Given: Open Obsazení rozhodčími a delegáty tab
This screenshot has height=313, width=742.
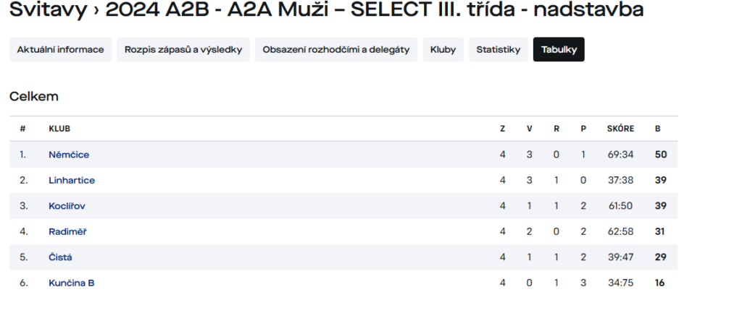Looking at the screenshot, I should 336,50.
